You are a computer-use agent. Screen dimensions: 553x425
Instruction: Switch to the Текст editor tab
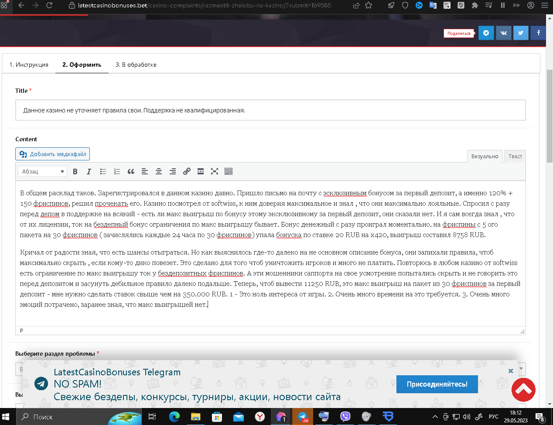pos(515,156)
